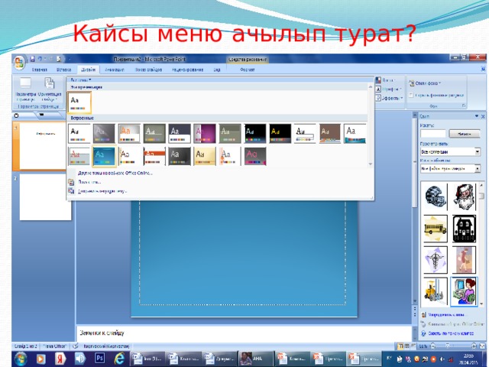Screen dimensions: 489x367
Task: Open the Эффекты theme effects dropdown
Action: click(389, 98)
